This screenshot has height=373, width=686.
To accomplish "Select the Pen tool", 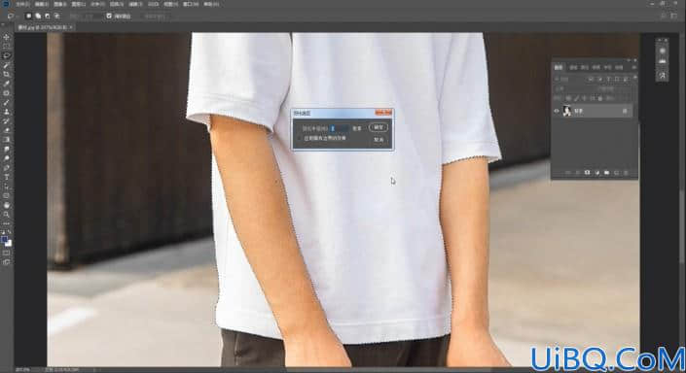I will click(x=7, y=168).
